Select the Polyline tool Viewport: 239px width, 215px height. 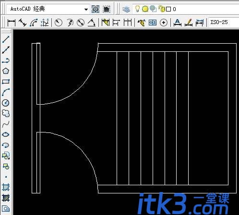(x=6, y=60)
